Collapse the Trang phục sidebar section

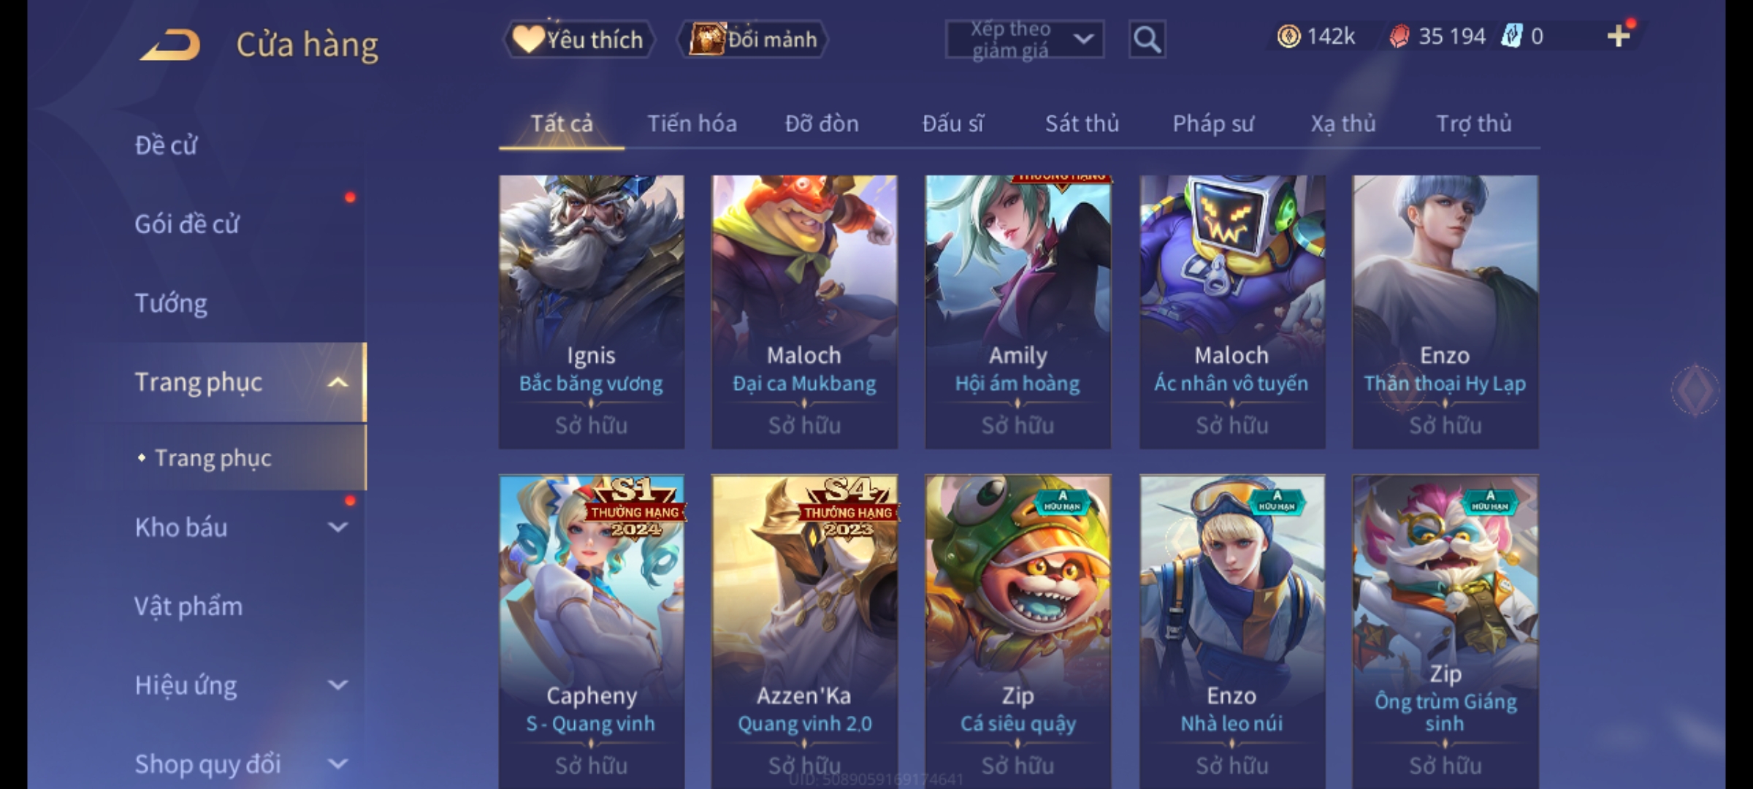pyautogui.click(x=337, y=382)
